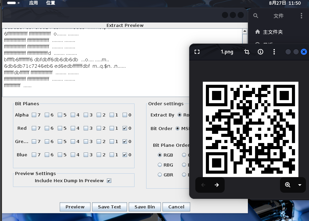
Task: Click Save Text button
Action: (x=109, y=207)
